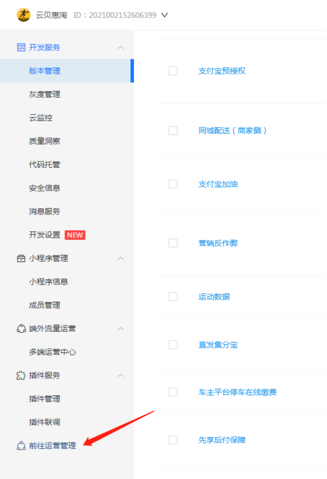
Task: Click the 前往运营管理 icon
Action: [21, 445]
